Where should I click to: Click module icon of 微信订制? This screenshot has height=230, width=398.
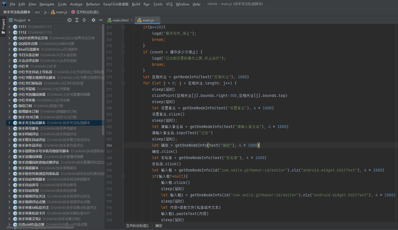[x=15, y=106]
